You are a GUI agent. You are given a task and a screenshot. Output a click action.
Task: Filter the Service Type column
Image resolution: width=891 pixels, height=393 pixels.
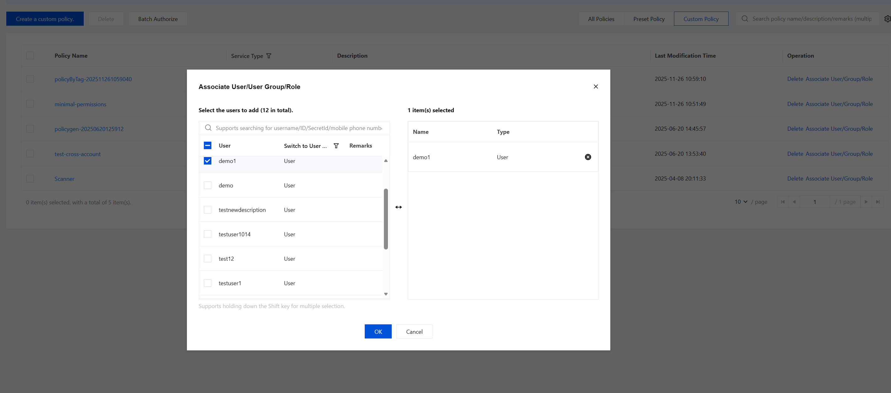[269, 56]
